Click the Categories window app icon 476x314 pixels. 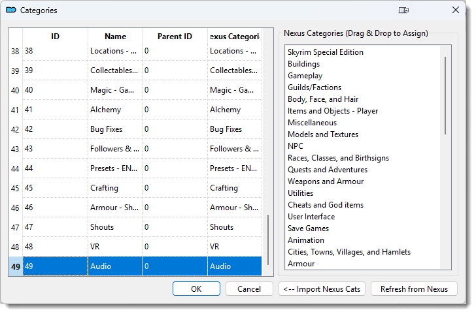[x=10, y=10]
